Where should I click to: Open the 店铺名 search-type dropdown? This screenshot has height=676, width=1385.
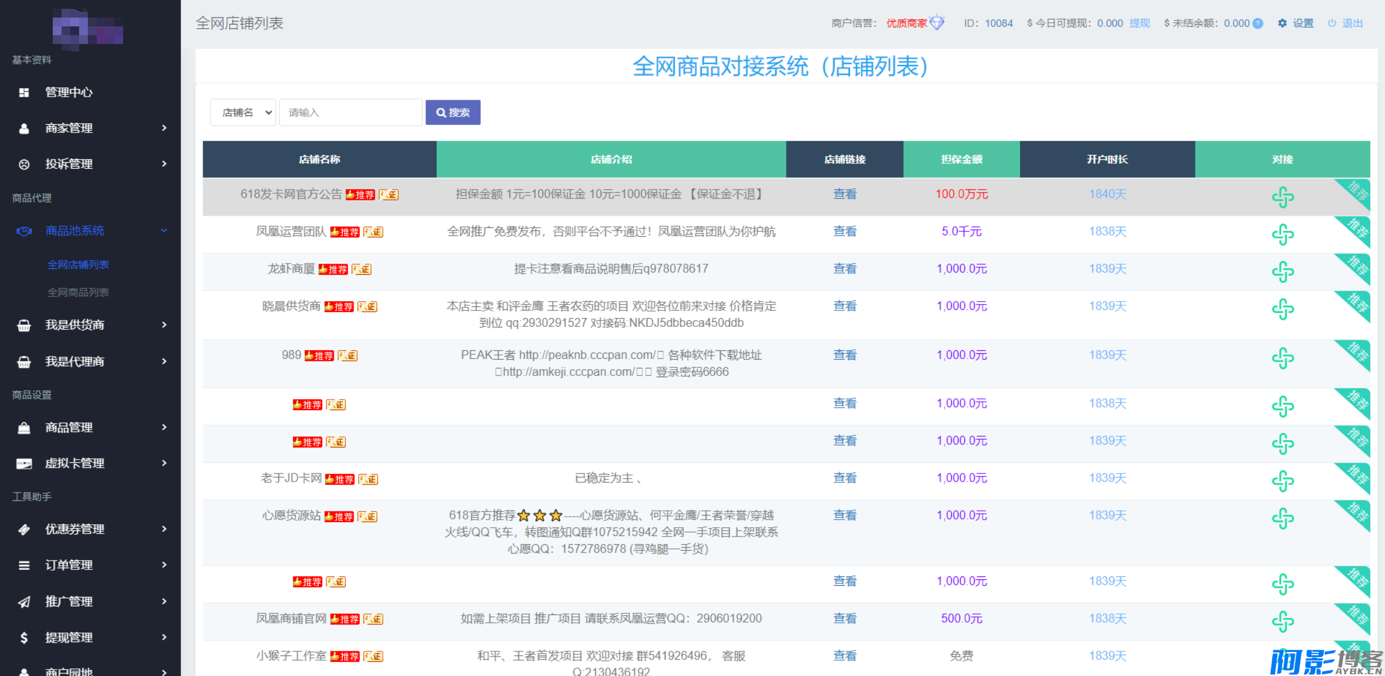243,112
